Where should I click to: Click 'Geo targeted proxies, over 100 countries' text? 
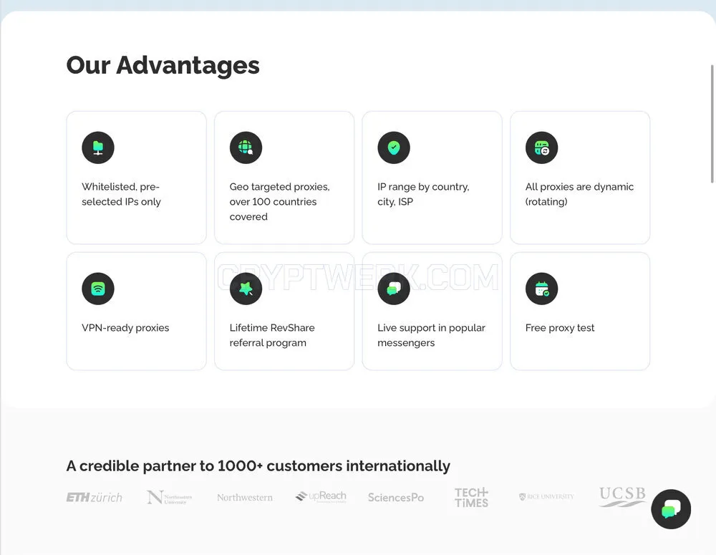pos(279,201)
